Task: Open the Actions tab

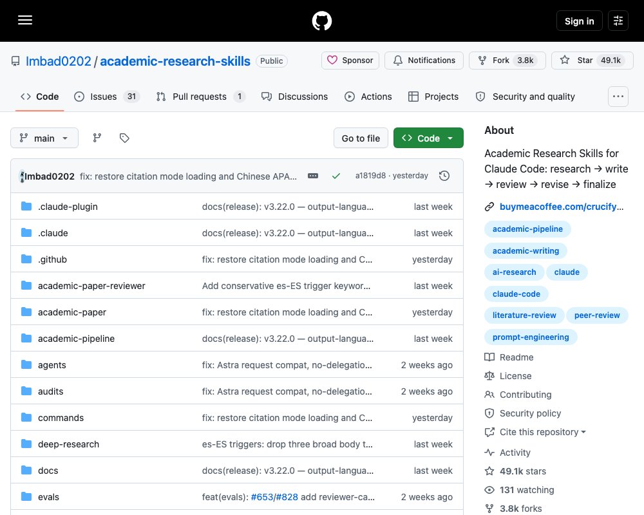Action: point(368,97)
